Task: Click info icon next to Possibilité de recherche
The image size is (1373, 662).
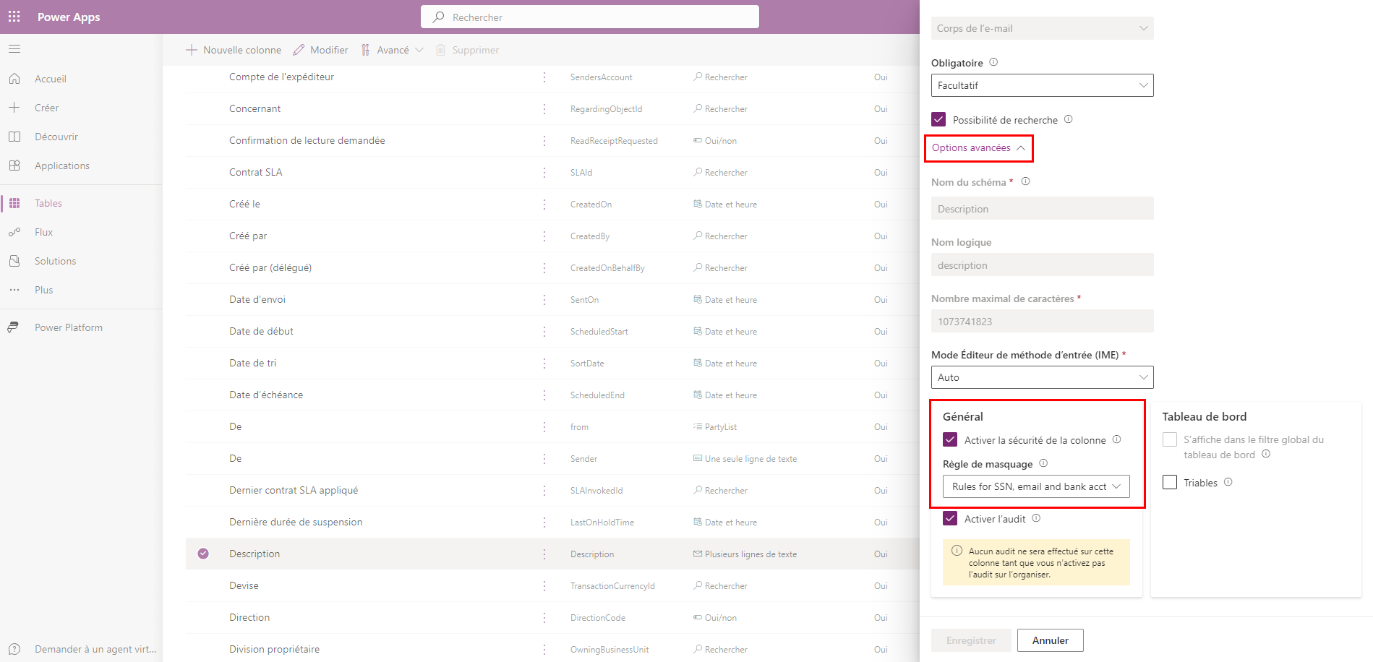Action: (x=1069, y=119)
